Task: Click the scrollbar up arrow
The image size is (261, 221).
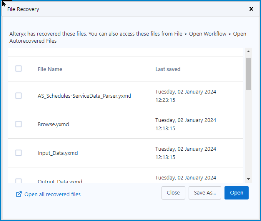Action: [248, 51]
